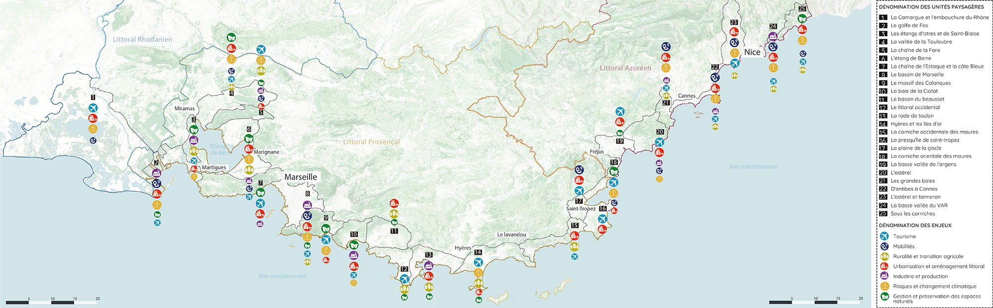Click the Risques et changement climatique legend icon
Image resolution: width=993 pixels, height=308 pixels.
(x=884, y=286)
